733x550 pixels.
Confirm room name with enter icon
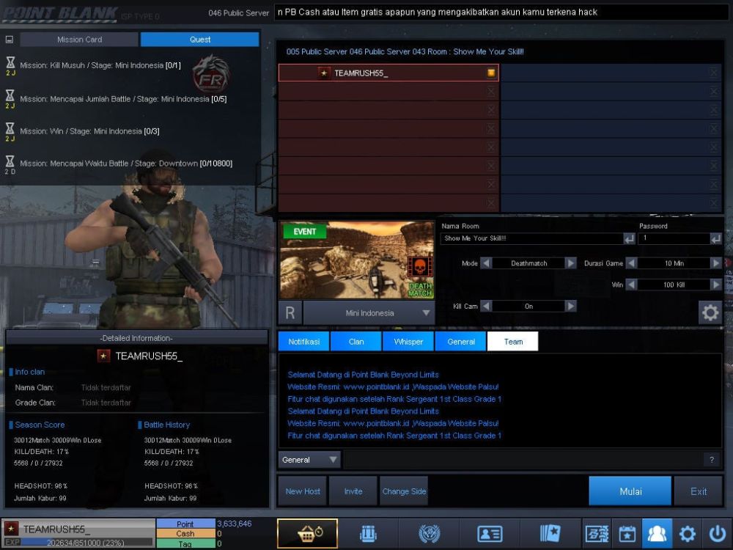pos(629,239)
